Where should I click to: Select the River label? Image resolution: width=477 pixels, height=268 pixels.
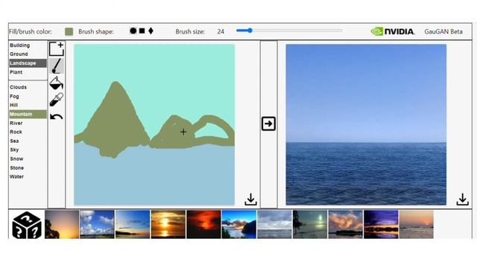(x=16, y=123)
